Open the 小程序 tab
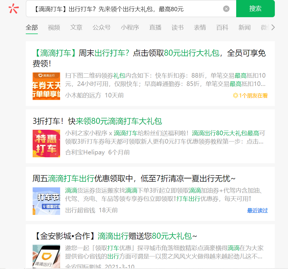288x269 pixels. click(x=130, y=28)
